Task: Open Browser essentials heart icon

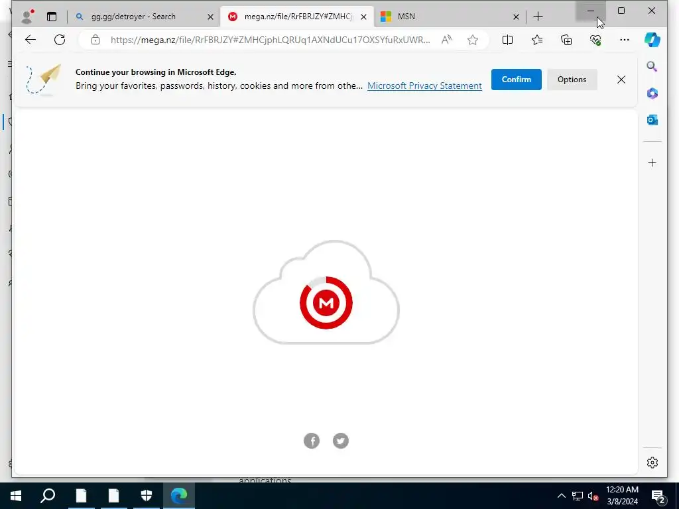Action: pos(595,40)
